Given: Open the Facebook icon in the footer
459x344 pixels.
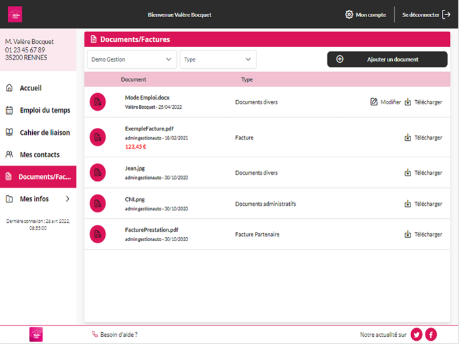Looking at the screenshot, I should point(431,334).
